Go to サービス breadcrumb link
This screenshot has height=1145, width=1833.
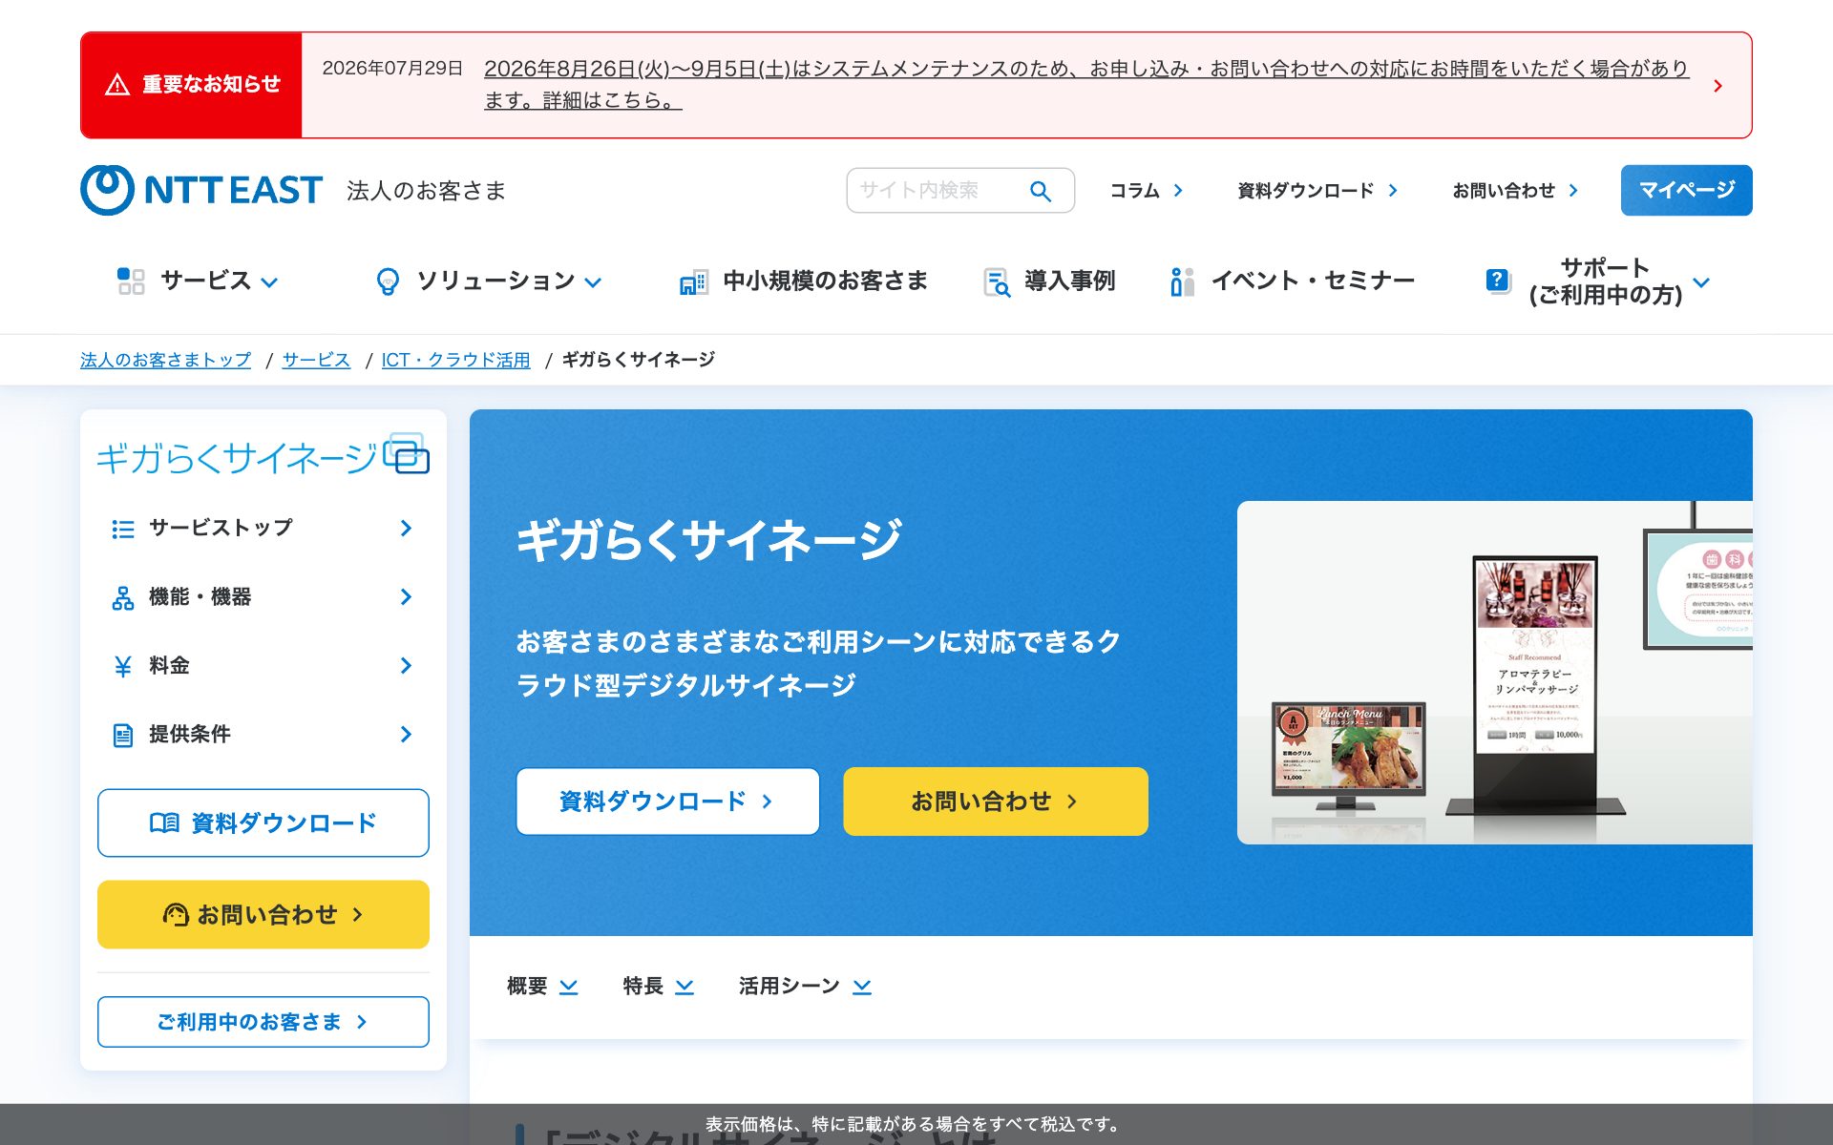tap(316, 360)
